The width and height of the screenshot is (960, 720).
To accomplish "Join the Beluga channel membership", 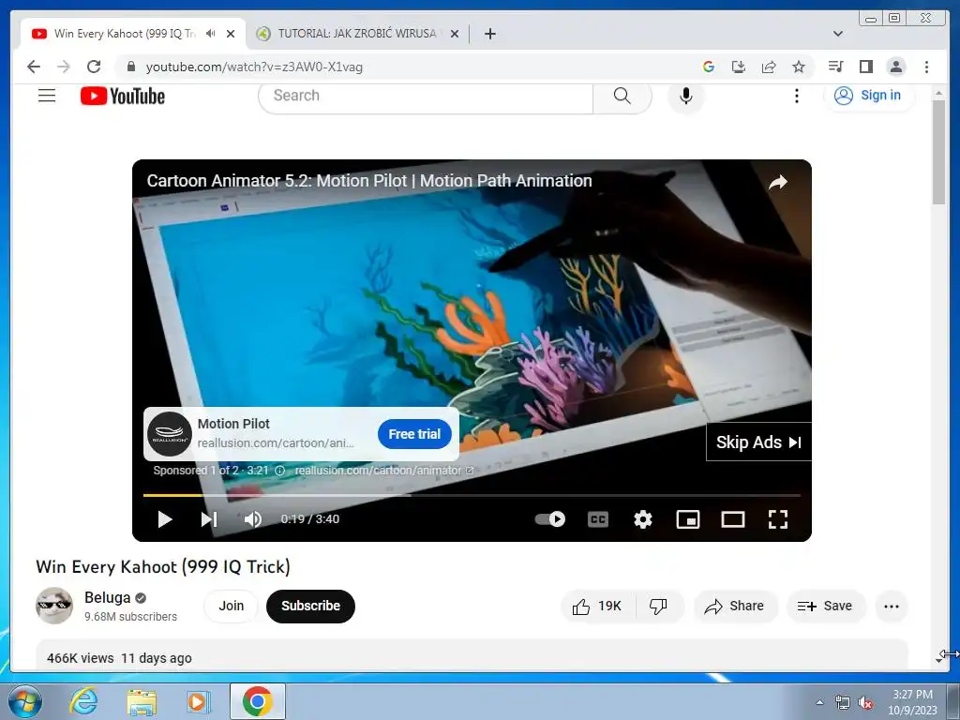I will pyautogui.click(x=231, y=607).
